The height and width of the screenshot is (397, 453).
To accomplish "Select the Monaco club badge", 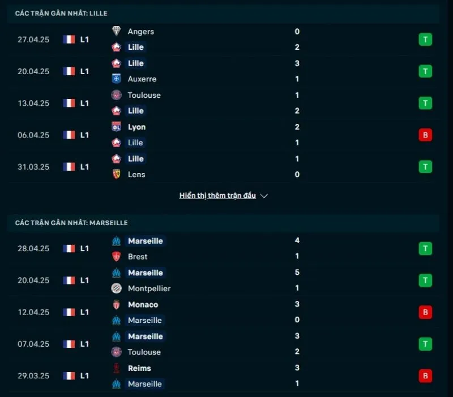I will coord(116,304).
